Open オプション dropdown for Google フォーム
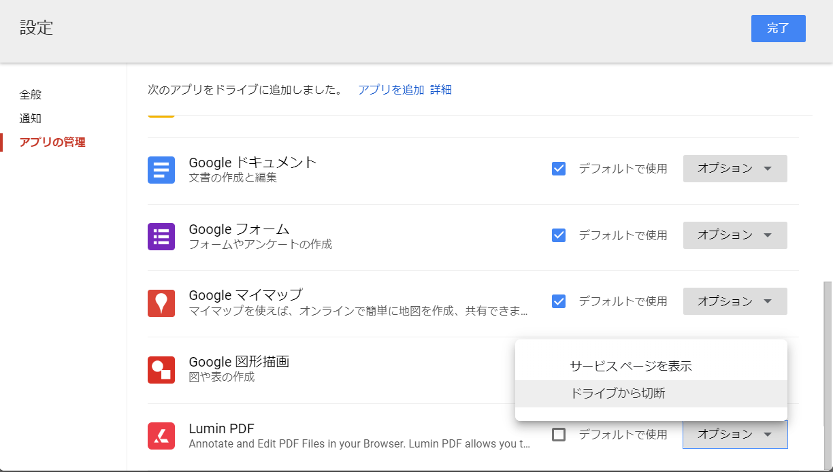This screenshot has height=472, width=833. (x=735, y=235)
